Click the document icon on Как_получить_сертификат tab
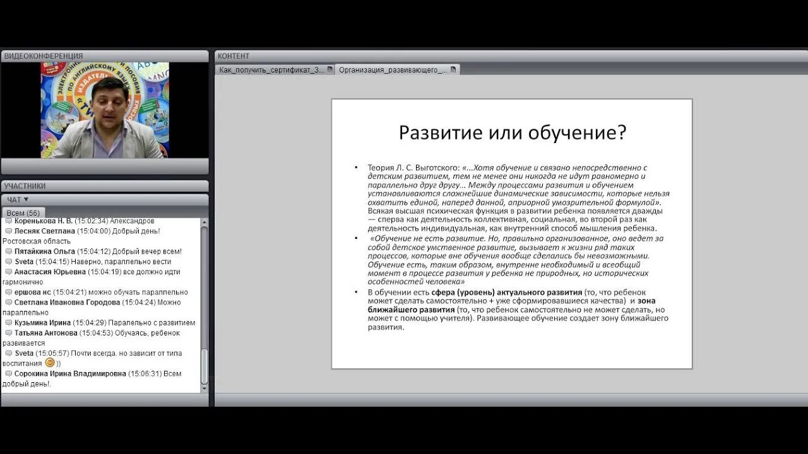Image resolution: width=808 pixels, height=454 pixels. click(x=330, y=70)
